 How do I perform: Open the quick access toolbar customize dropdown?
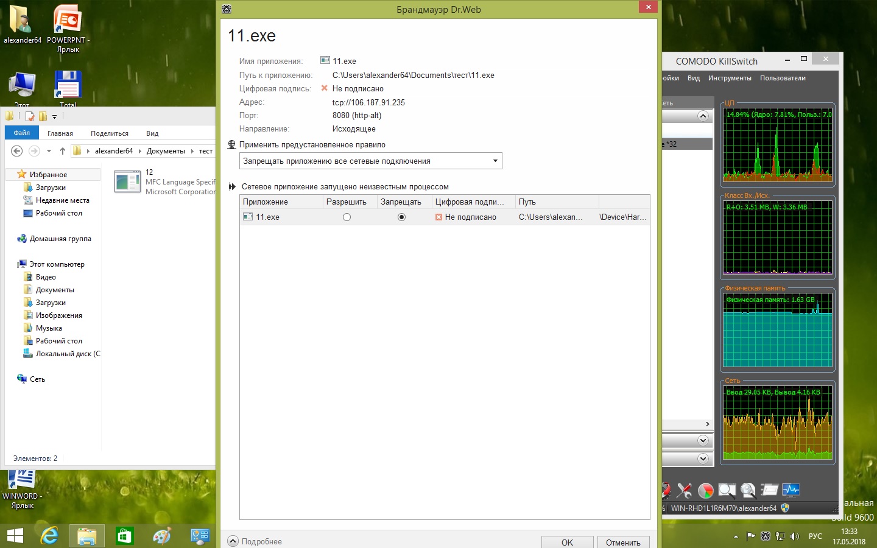[54, 116]
